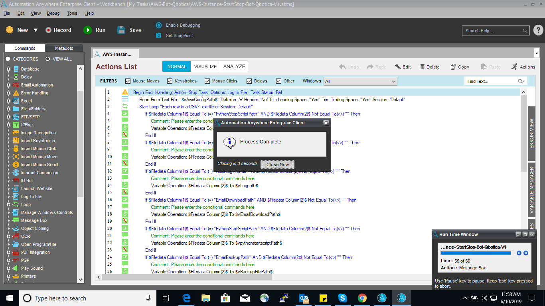The image size is (545, 306).
Task: Click the Email Automation command icon
Action: coord(16,85)
